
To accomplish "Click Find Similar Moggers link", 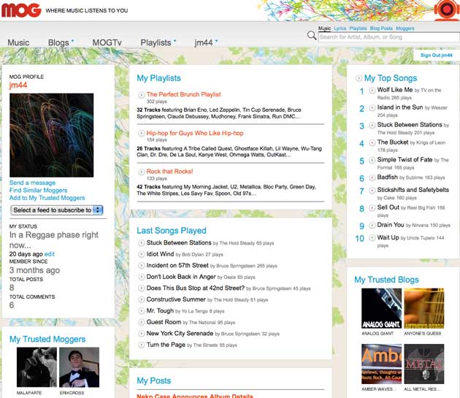I will point(38,191).
